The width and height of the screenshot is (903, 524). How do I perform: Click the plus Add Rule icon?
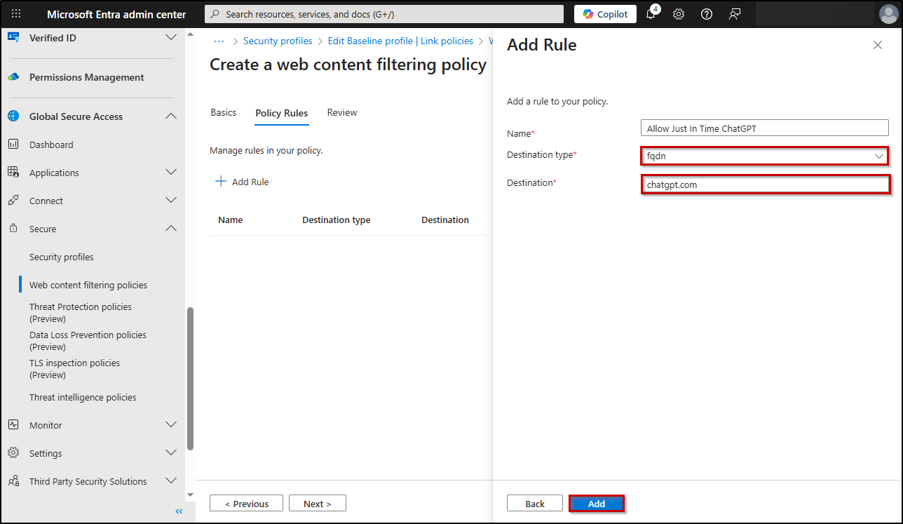coord(221,182)
